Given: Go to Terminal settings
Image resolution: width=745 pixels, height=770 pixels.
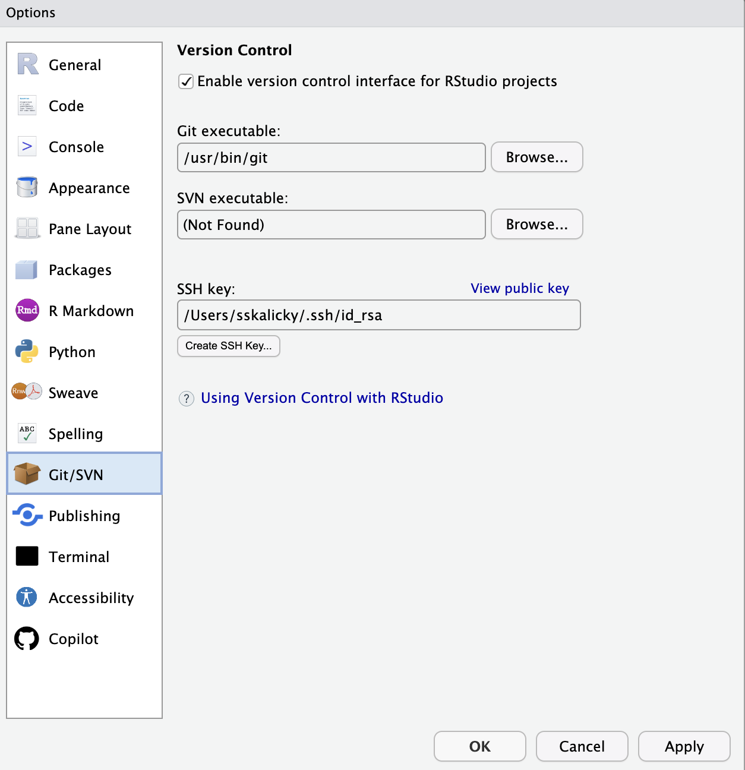Looking at the screenshot, I should [79, 557].
